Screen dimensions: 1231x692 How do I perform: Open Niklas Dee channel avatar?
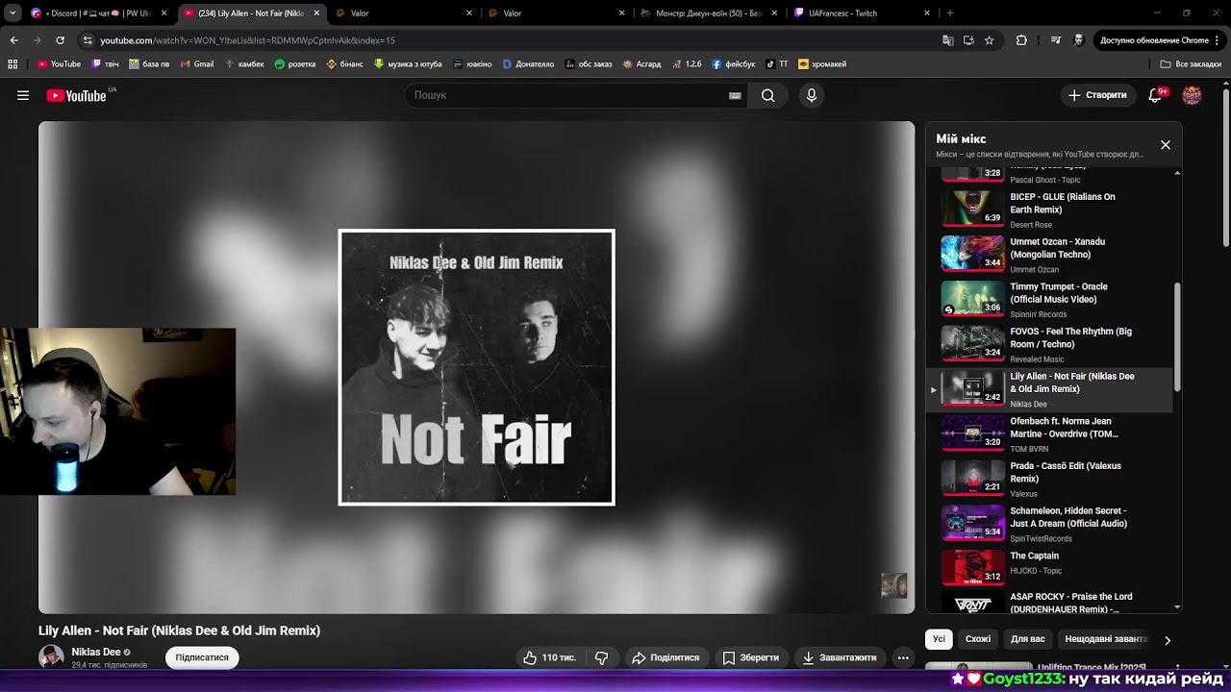point(51,656)
